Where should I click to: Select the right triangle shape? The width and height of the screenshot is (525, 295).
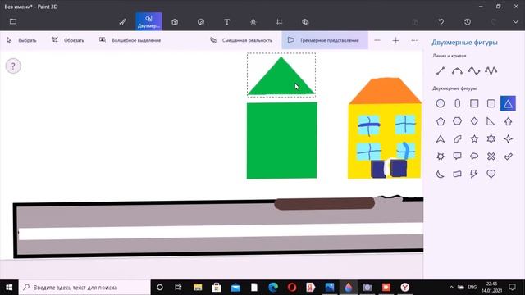(x=491, y=121)
